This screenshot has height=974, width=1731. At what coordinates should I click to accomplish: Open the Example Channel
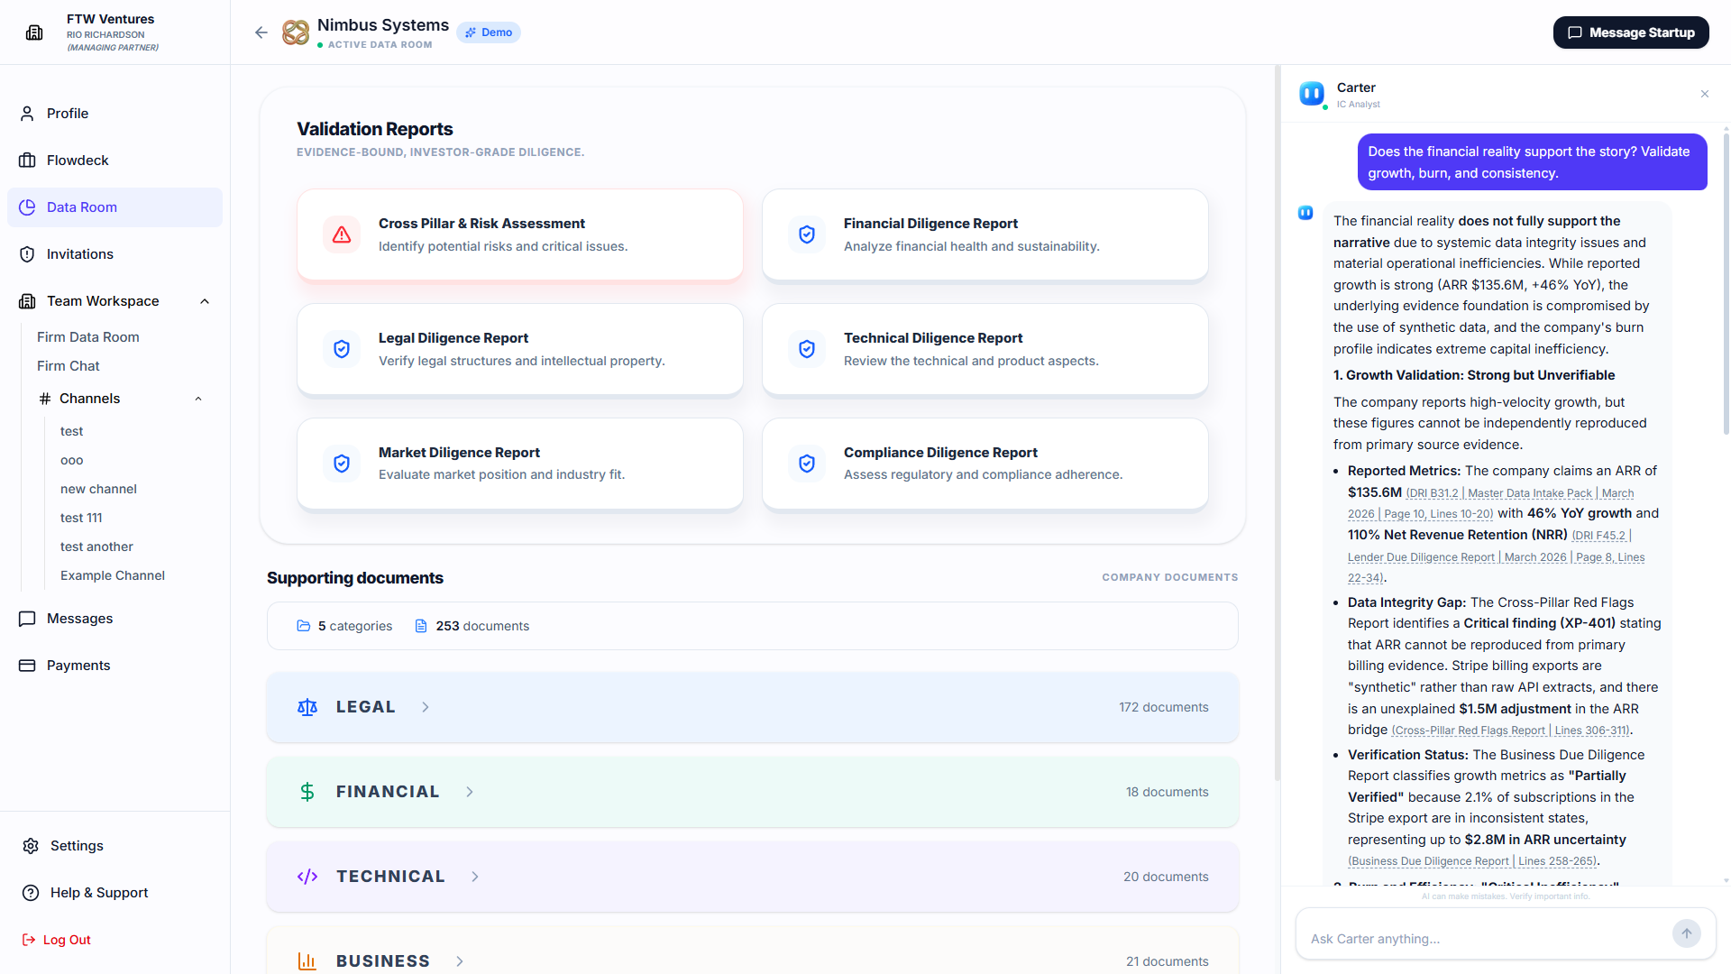(x=113, y=575)
